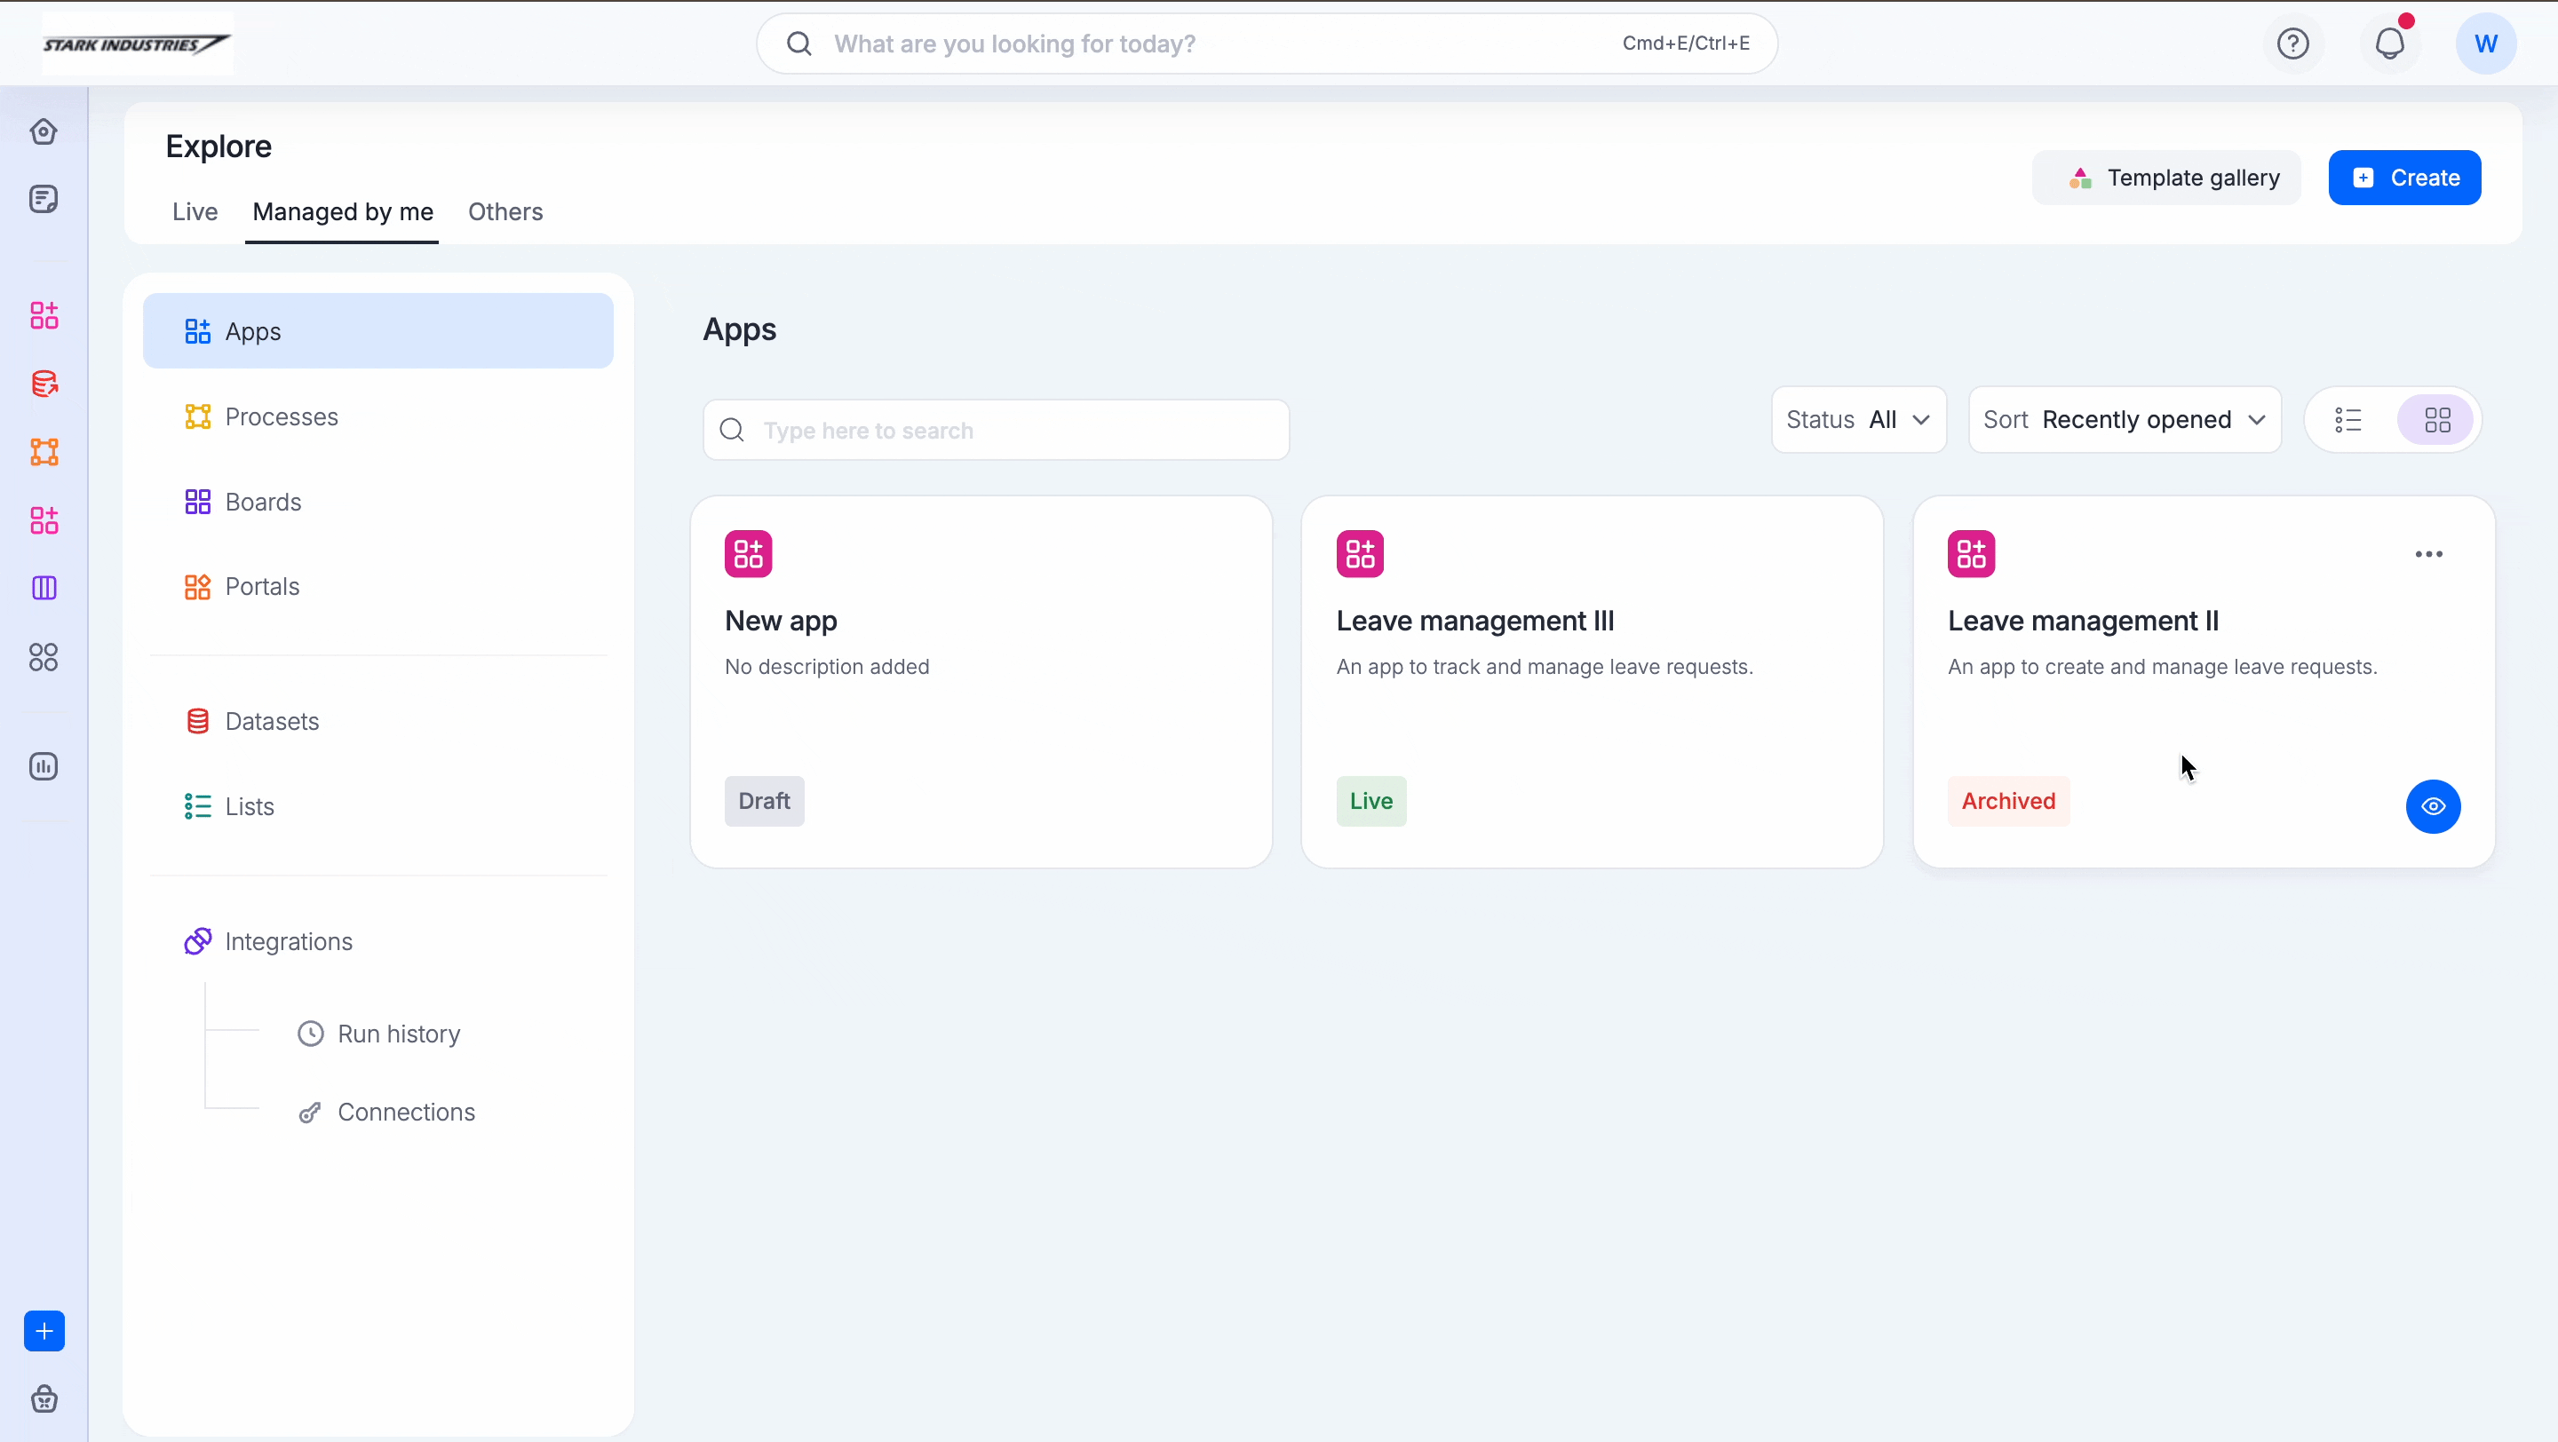Click the blue plus button in sidebar

(x=44, y=1331)
